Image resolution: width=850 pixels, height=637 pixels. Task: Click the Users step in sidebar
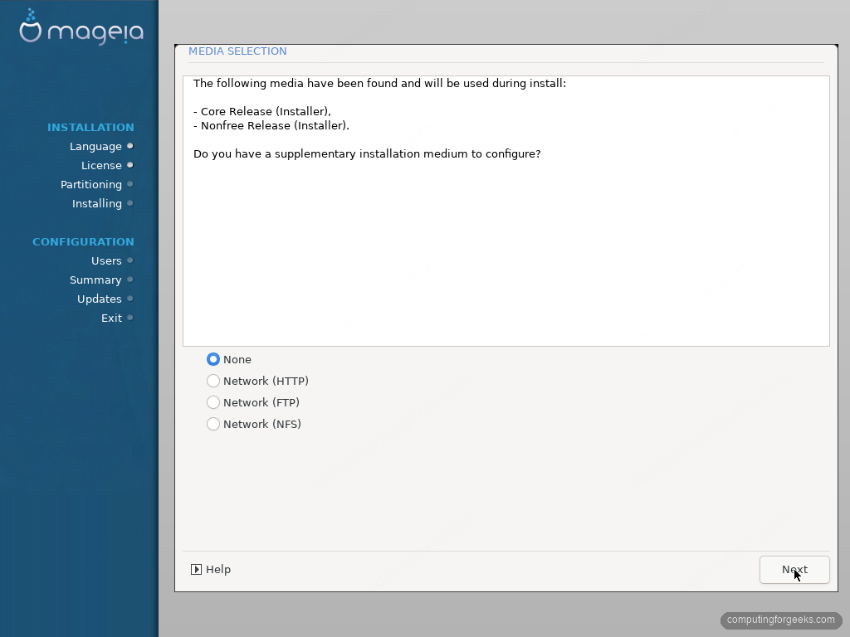[106, 260]
